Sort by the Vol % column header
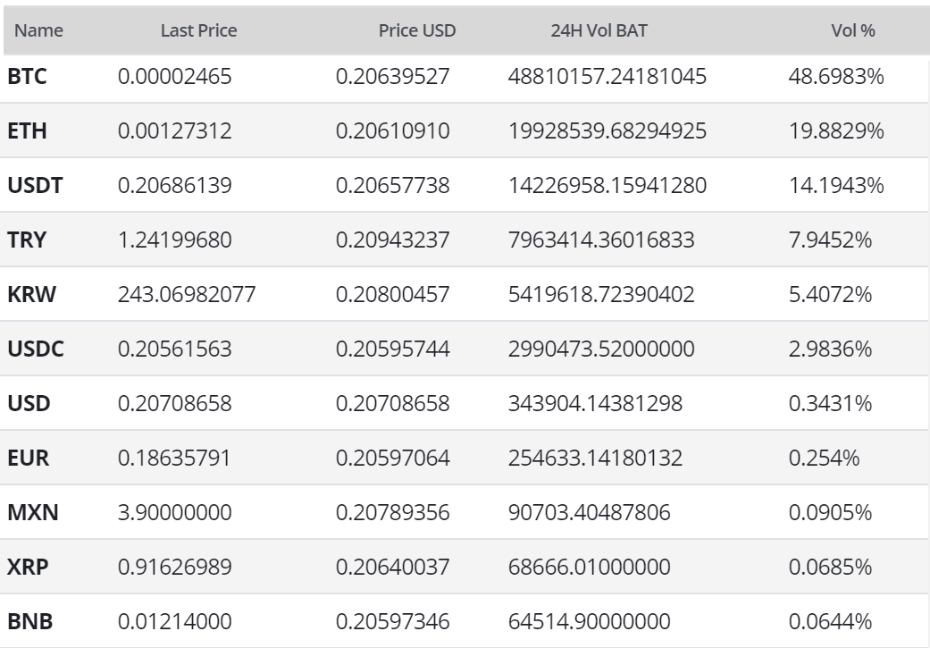 pos(853,30)
